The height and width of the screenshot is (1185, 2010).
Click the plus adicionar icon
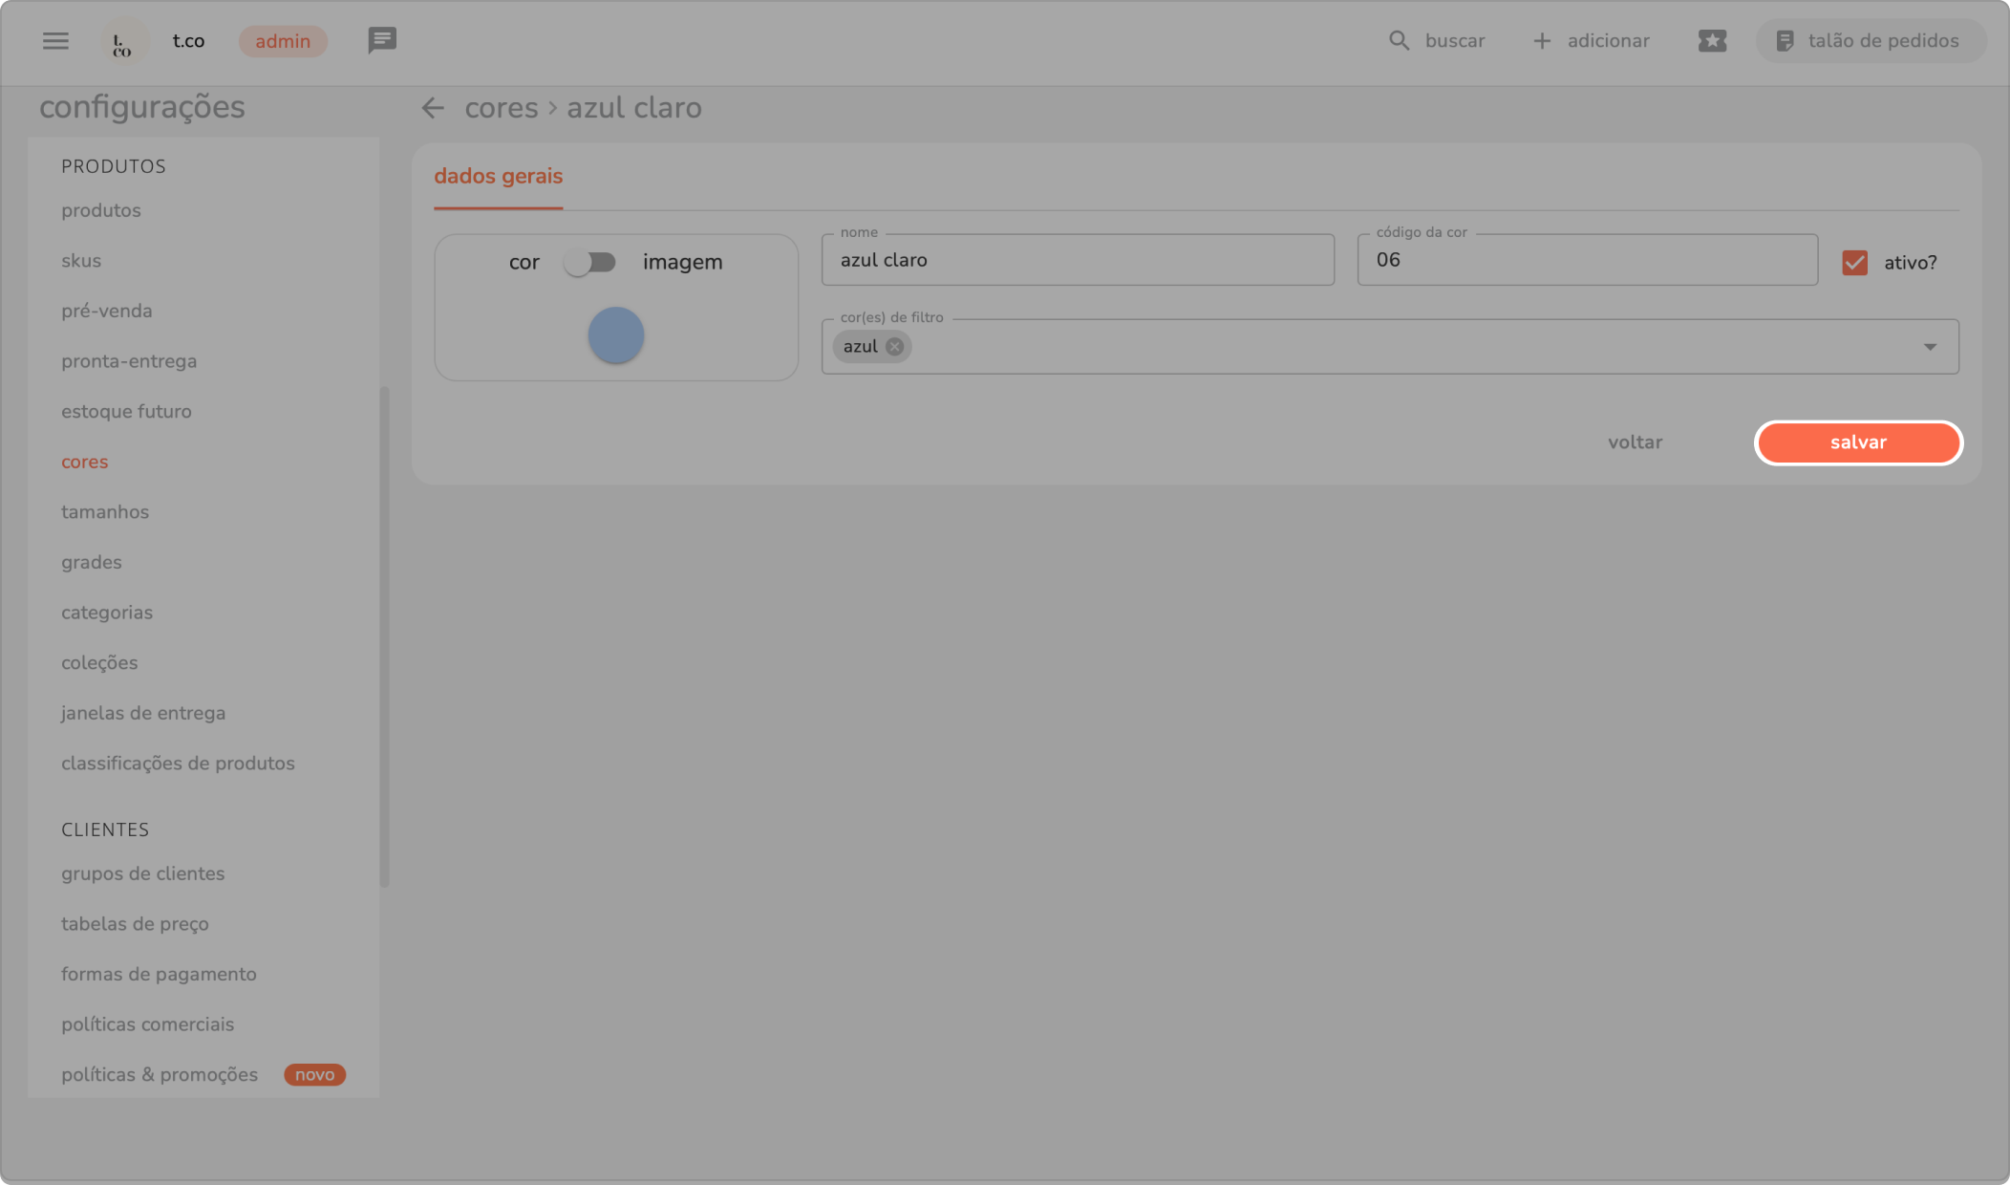(1542, 40)
